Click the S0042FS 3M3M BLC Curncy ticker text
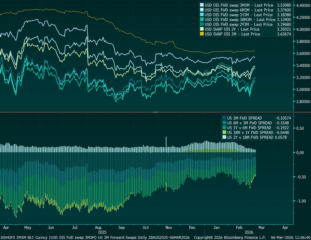Image resolution: width=311 pixels, height=240 pixels. click(24, 237)
